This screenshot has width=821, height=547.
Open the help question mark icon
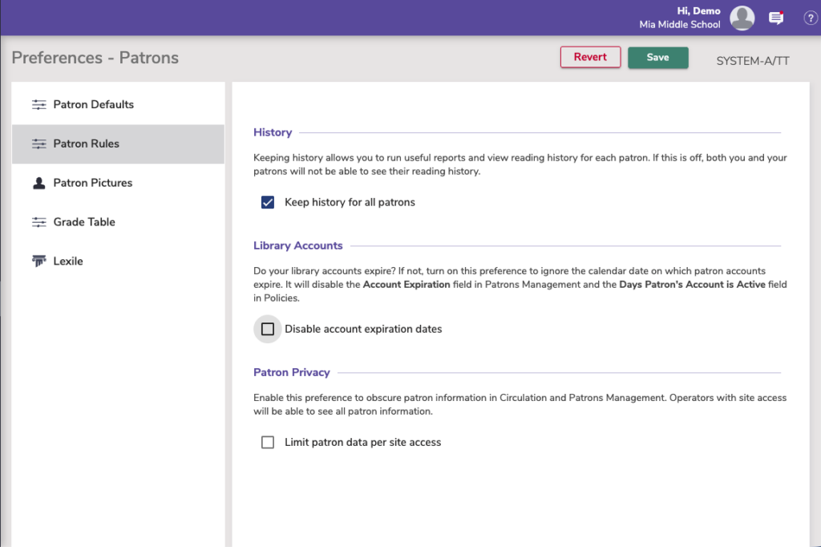click(x=810, y=18)
